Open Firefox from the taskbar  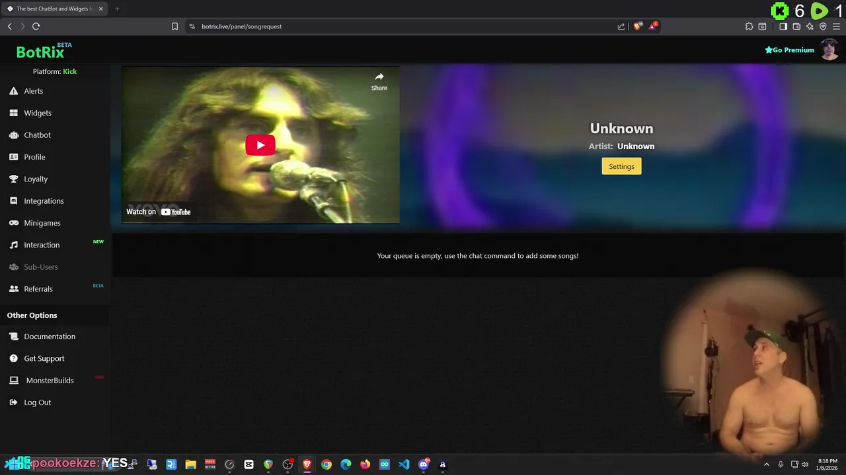pyautogui.click(x=365, y=464)
